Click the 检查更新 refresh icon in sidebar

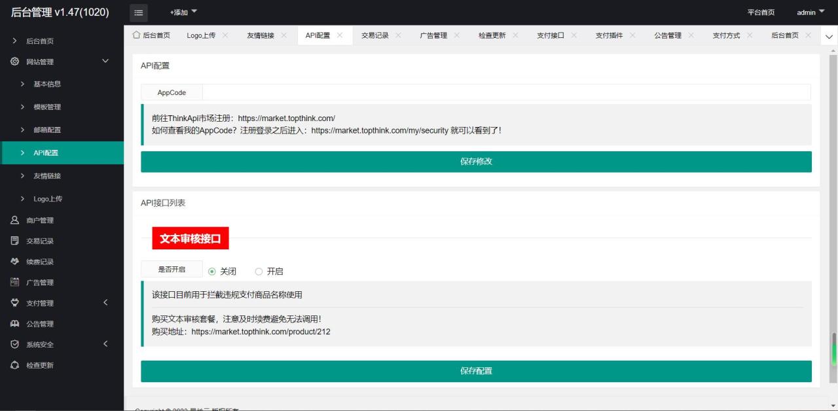pyautogui.click(x=14, y=365)
